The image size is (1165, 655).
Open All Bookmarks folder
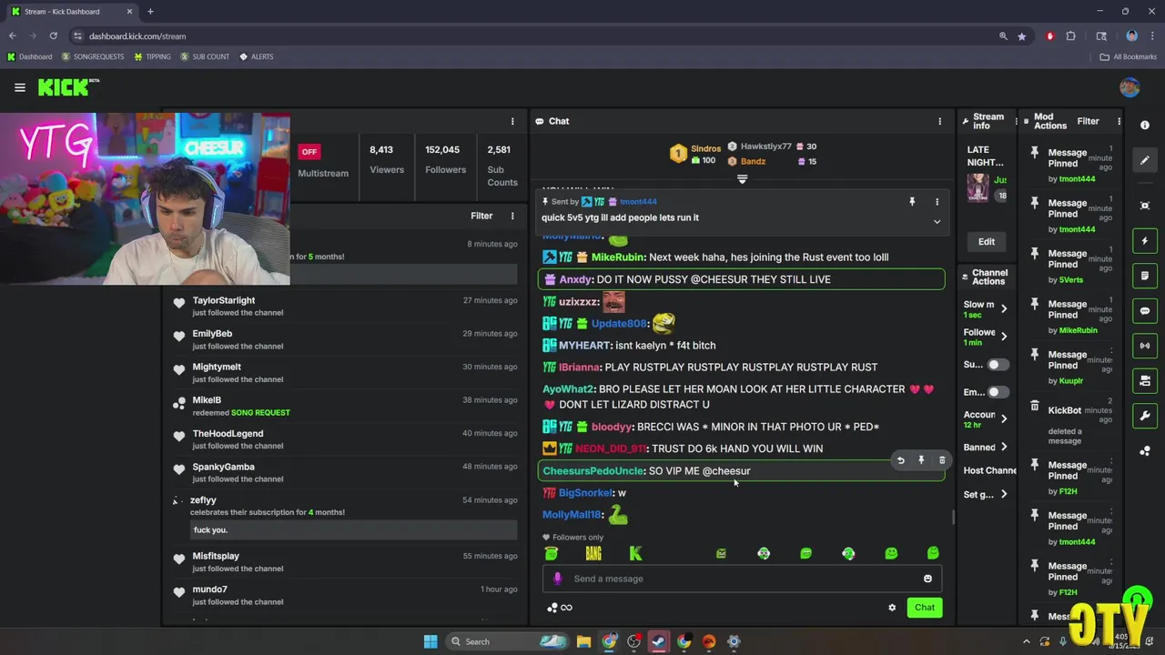click(1128, 56)
